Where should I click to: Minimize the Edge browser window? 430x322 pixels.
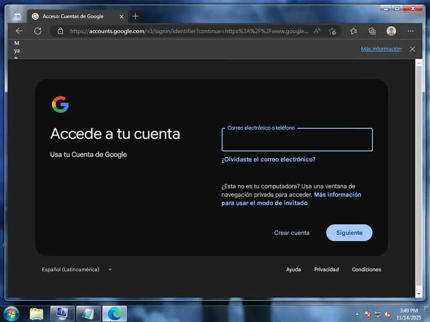pyautogui.click(x=386, y=9)
